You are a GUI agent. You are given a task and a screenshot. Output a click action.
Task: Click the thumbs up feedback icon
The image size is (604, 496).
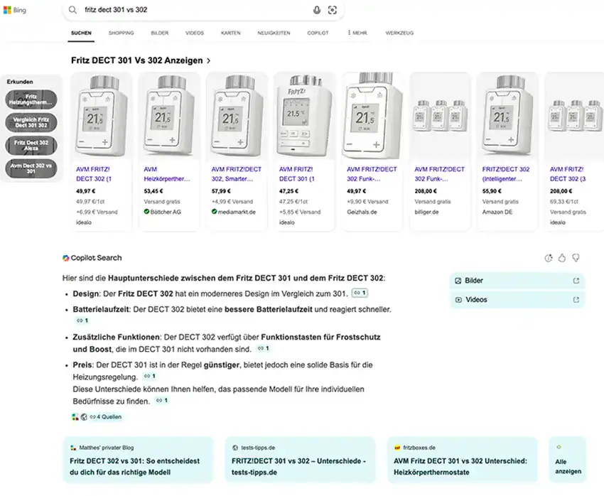[562, 258]
